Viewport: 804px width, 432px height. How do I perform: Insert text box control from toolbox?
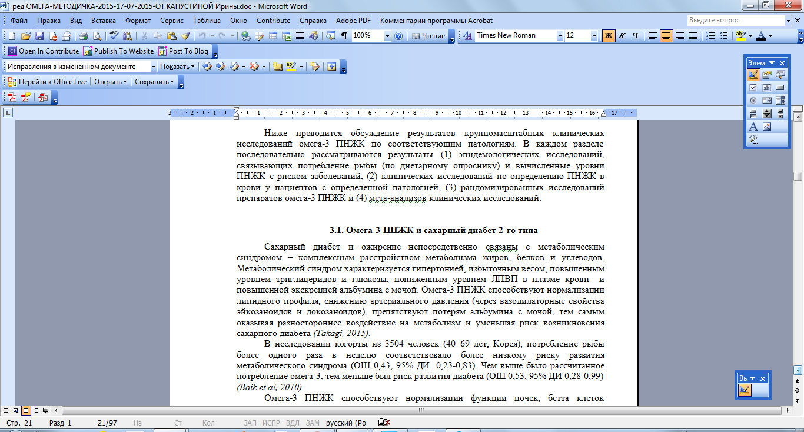point(767,88)
